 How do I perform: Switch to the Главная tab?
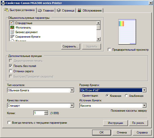click(x=46, y=10)
